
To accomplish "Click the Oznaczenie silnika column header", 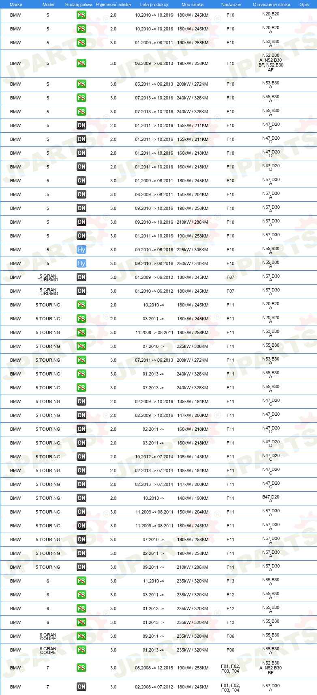I will (x=272, y=4).
